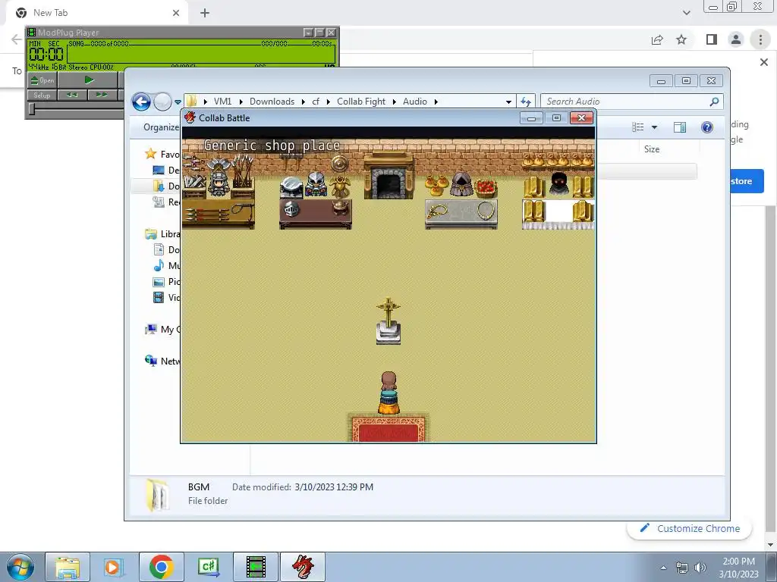The image size is (777, 582).
Task: Select Libraries in navigation pane
Action: click(162, 234)
